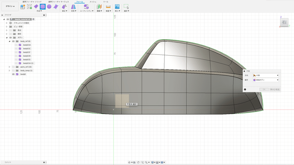Click the utility (ユーティリティ) icon
Image resolution: width=294 pixels, height=165 pixels.
pos(86,7)
